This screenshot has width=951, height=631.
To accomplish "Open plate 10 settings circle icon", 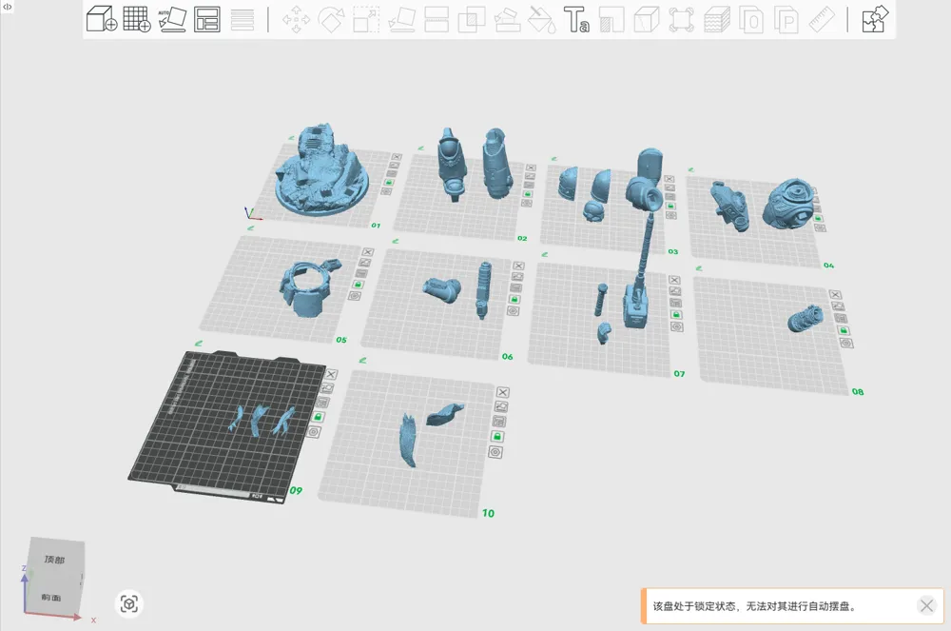I will (x=495, y=452).
